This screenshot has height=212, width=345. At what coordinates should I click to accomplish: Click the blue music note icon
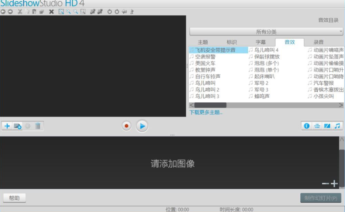[337, 126]
